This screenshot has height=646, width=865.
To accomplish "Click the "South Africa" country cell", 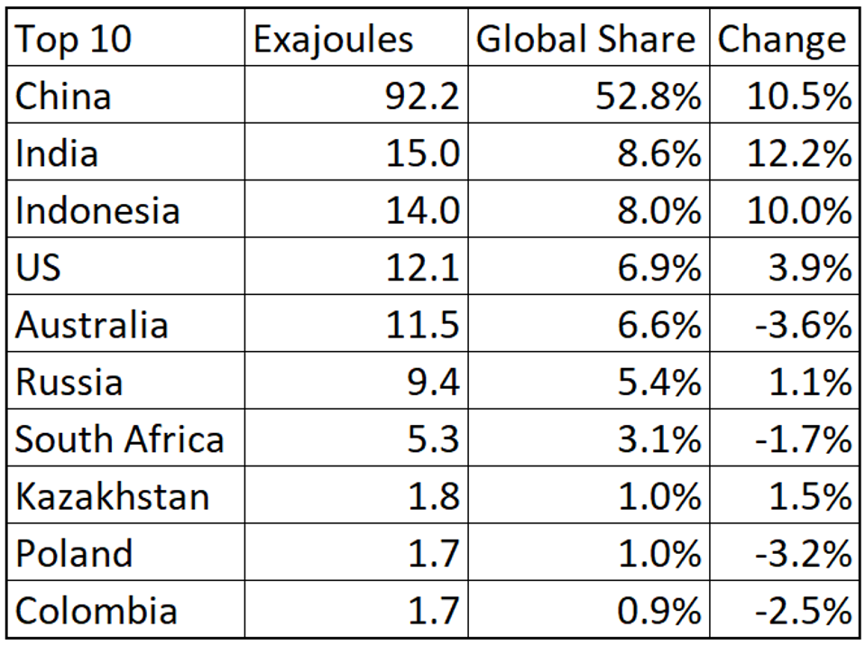I will click(119, 439).
